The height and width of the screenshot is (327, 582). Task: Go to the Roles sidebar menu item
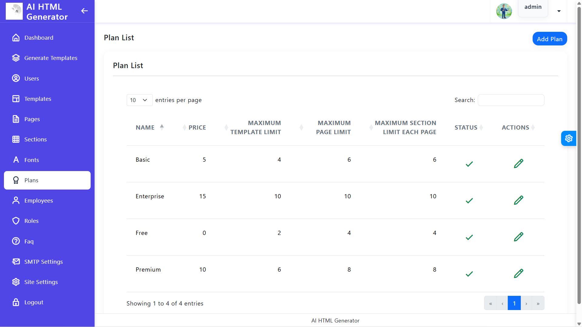32,221
